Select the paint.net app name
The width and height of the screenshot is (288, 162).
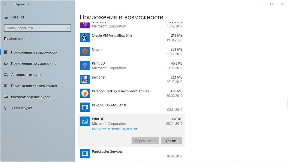[x=99, y=77]
